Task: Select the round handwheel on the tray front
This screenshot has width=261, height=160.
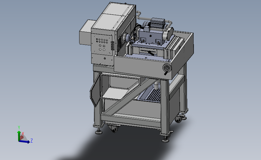Action: [167, 68]
